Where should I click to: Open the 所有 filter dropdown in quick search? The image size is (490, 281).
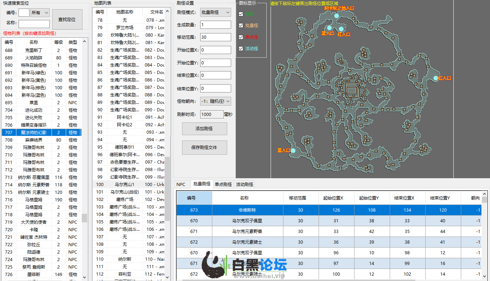(40, 13)
